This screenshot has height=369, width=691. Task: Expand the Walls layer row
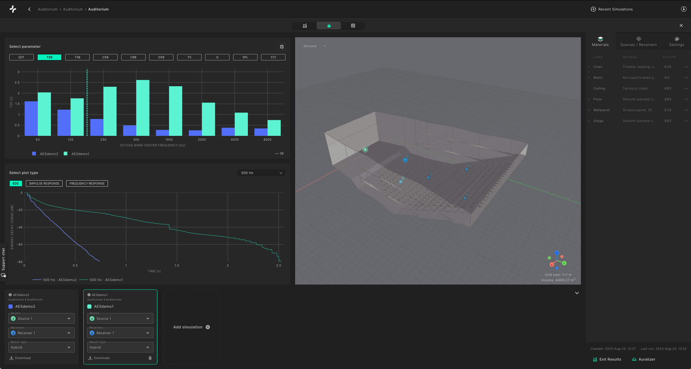click(x=589, y=78)
